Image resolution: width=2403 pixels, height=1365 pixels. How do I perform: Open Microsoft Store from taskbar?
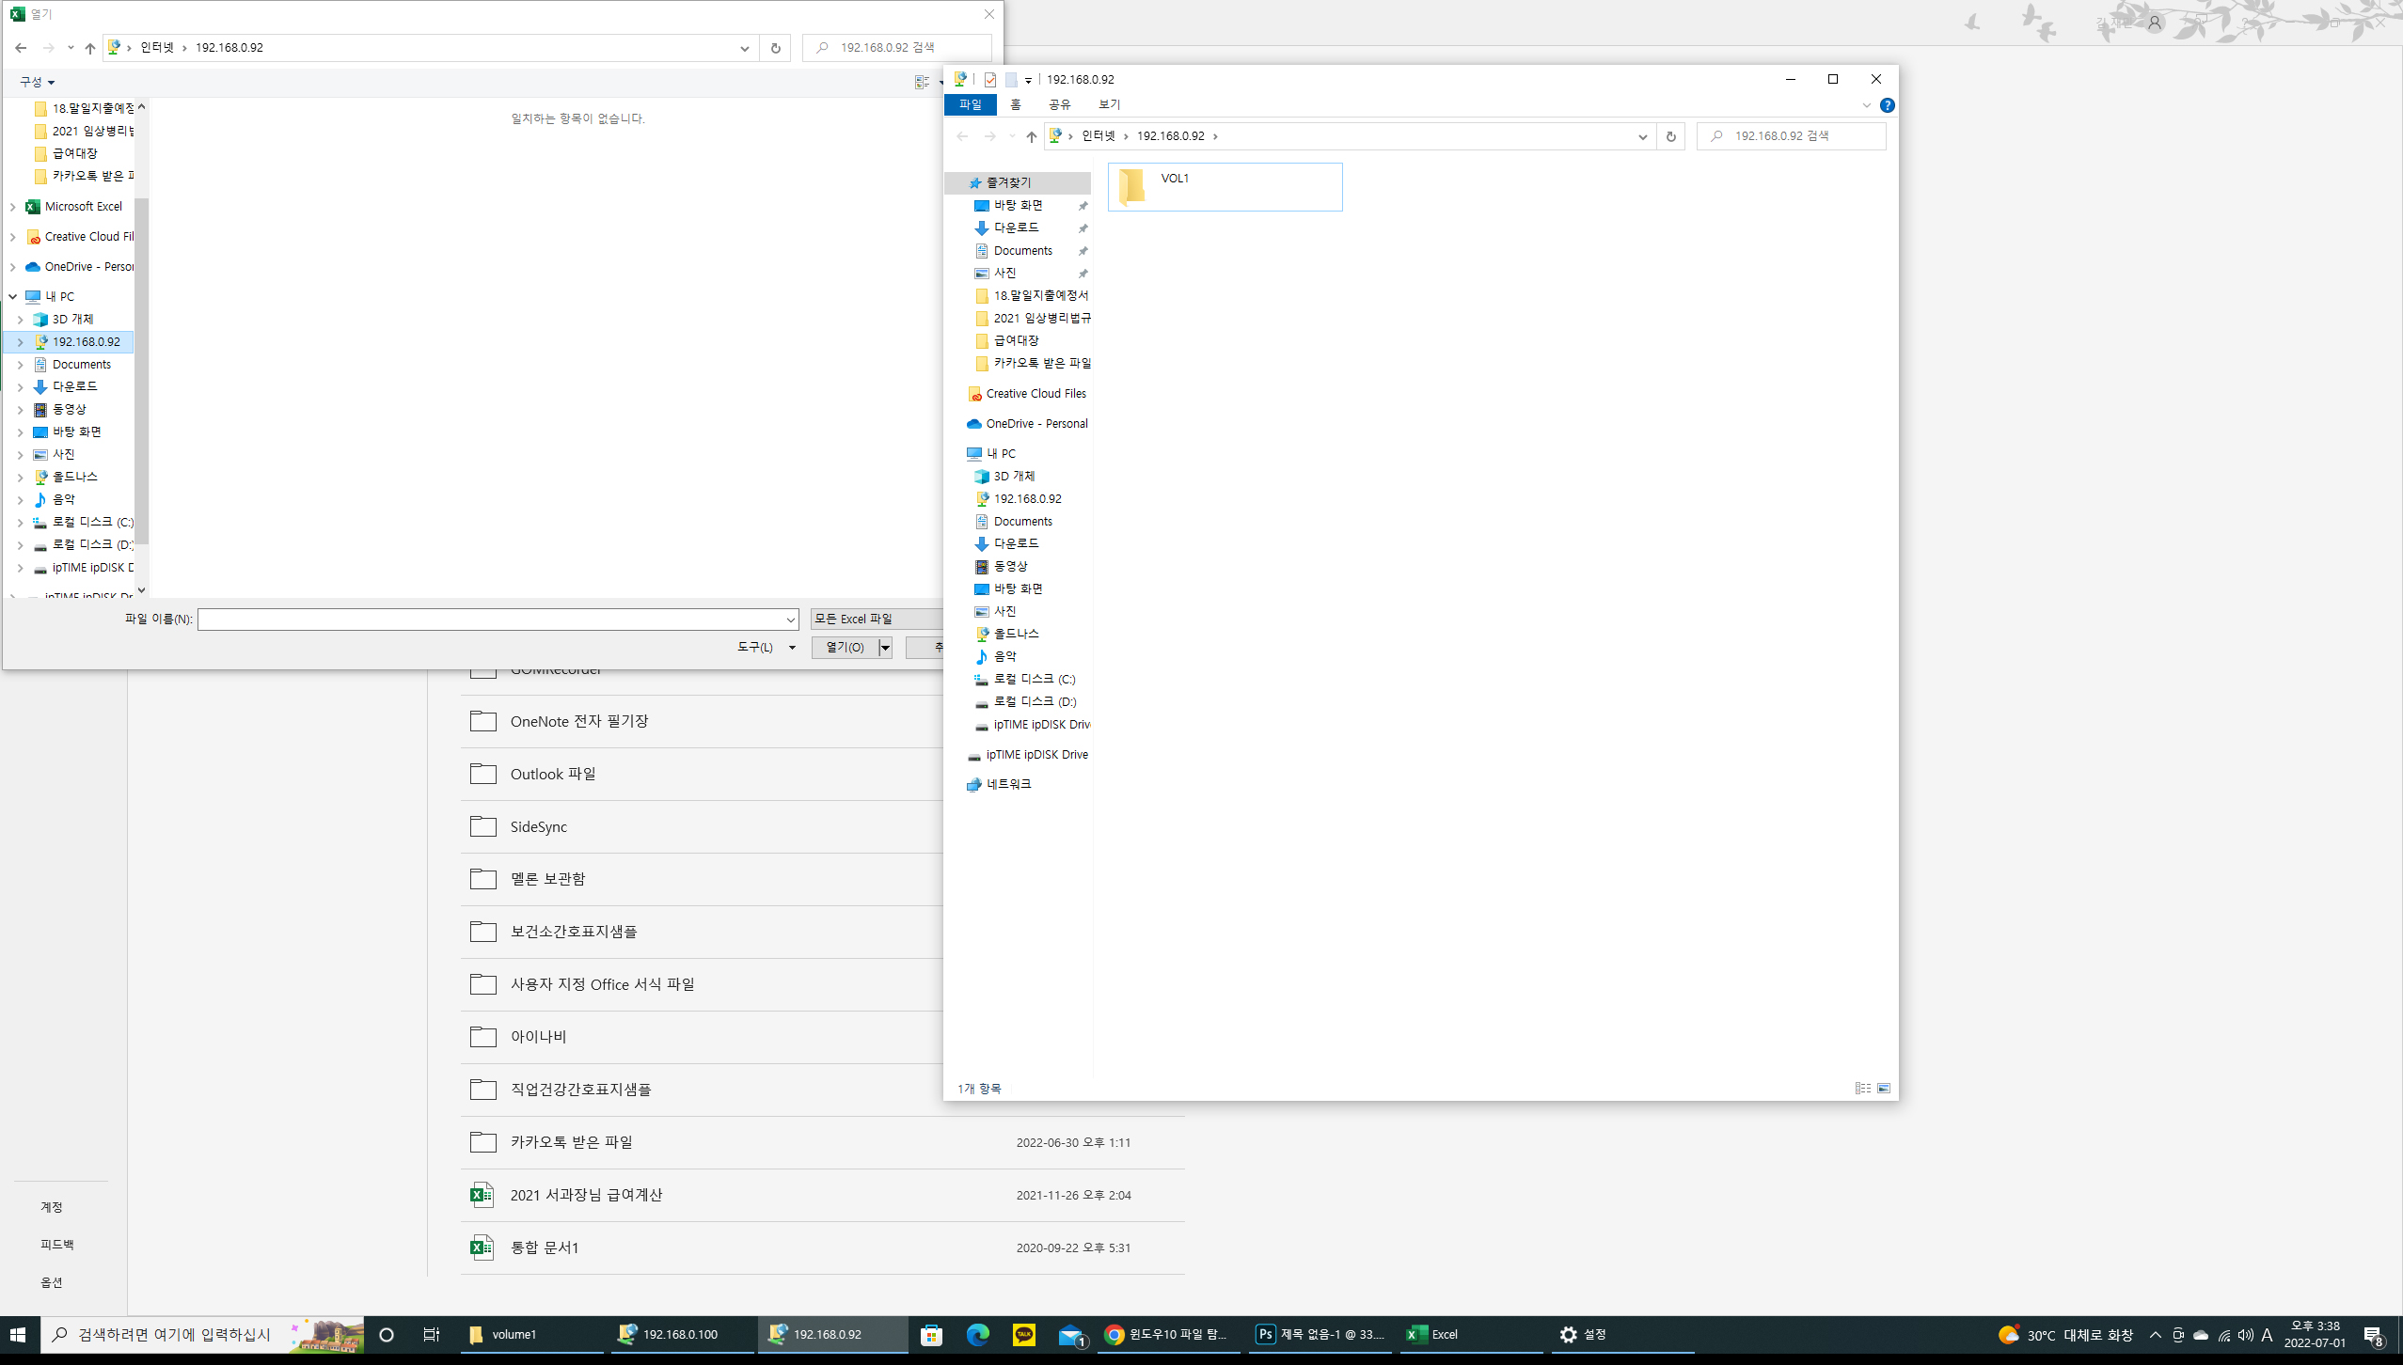(x=931, y=1334)
